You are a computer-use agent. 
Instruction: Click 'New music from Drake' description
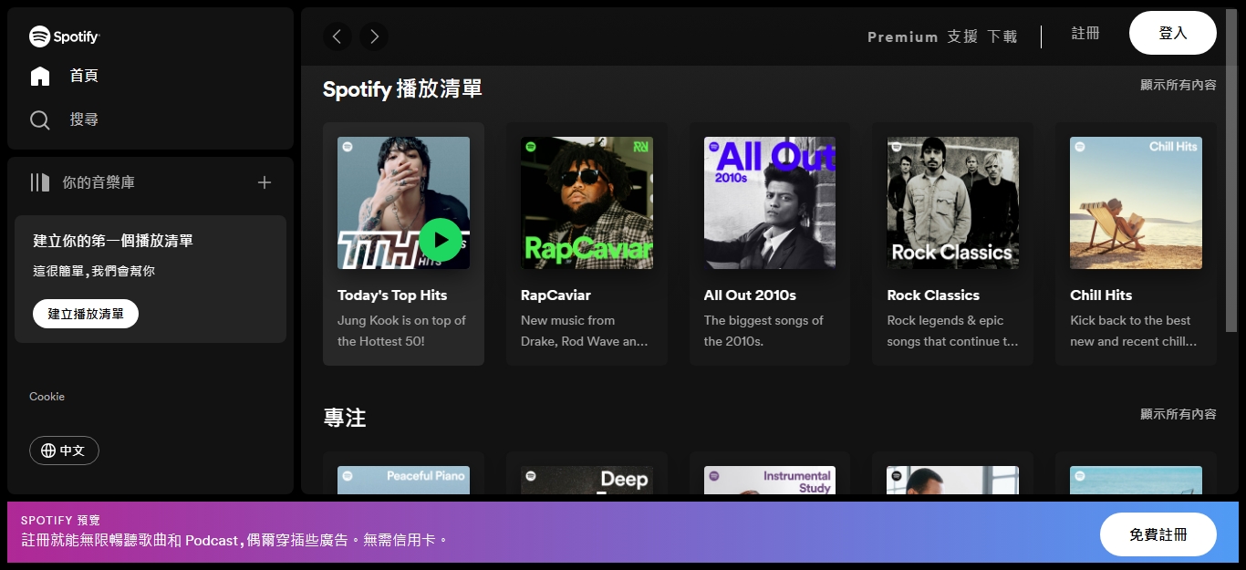(x=585, y=331)
